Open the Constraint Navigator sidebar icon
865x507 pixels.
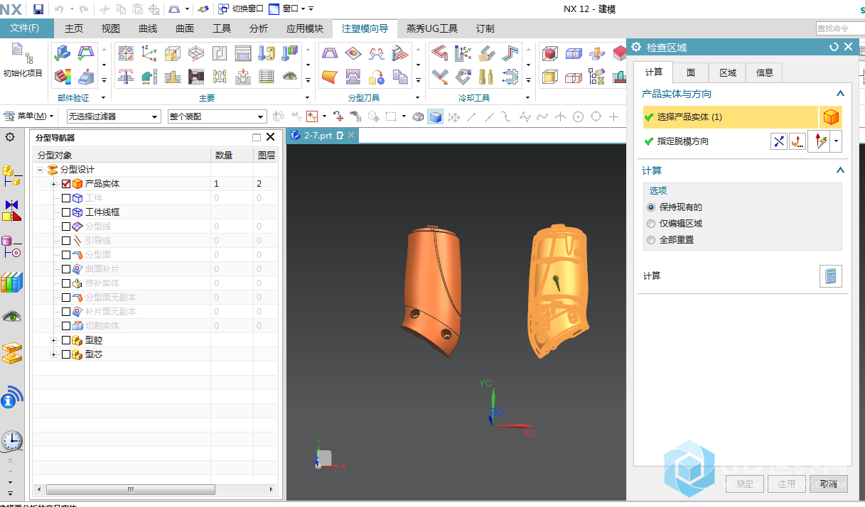click(x=11, y=209)
